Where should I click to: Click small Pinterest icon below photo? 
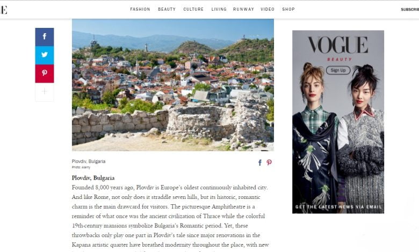pos(269,162)
